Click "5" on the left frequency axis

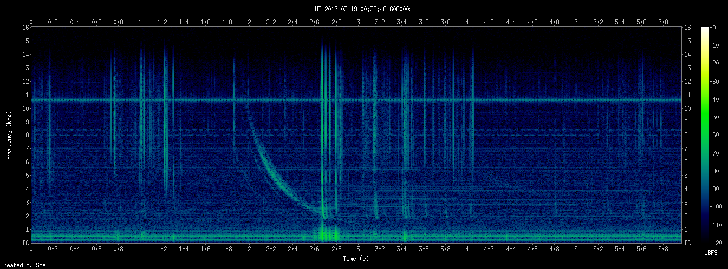point(27,176)
